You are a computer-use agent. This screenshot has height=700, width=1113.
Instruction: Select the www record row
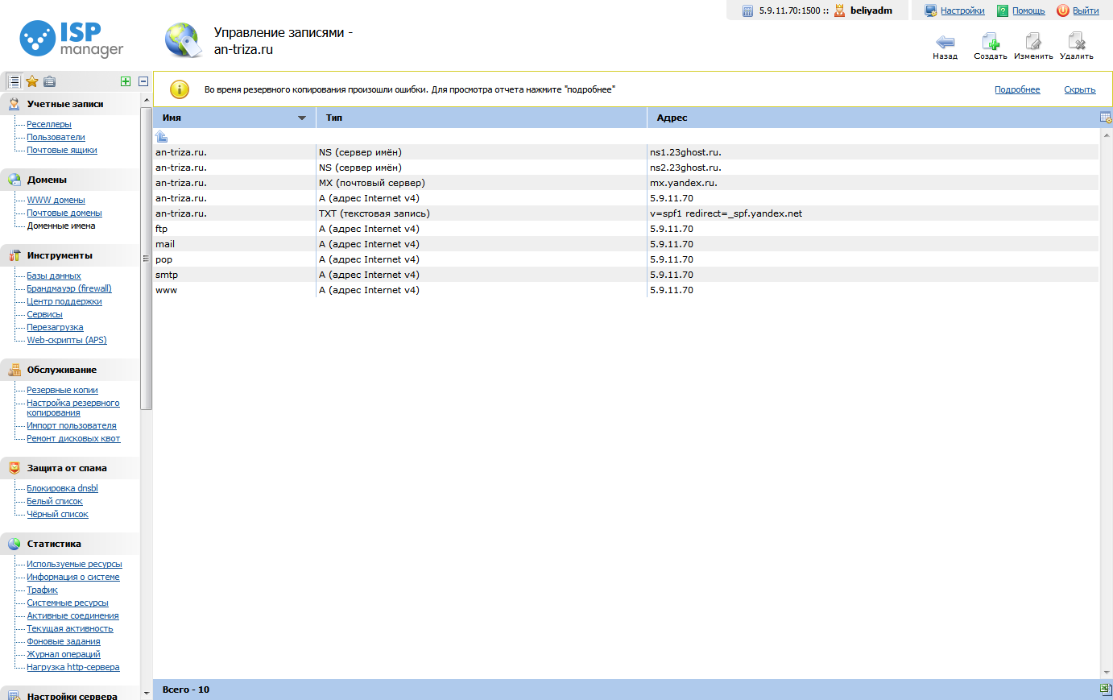pos(626,290)
